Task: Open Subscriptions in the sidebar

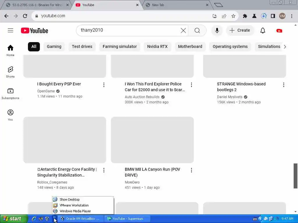Action: (x=10, y=94)
